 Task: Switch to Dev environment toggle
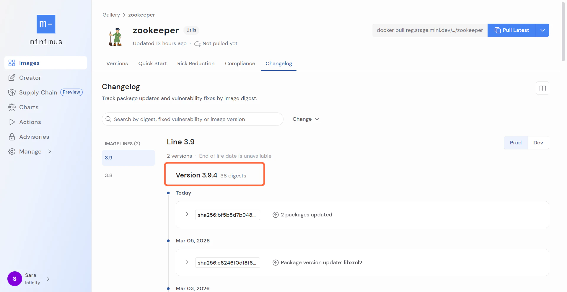click(x=538, y=143)
